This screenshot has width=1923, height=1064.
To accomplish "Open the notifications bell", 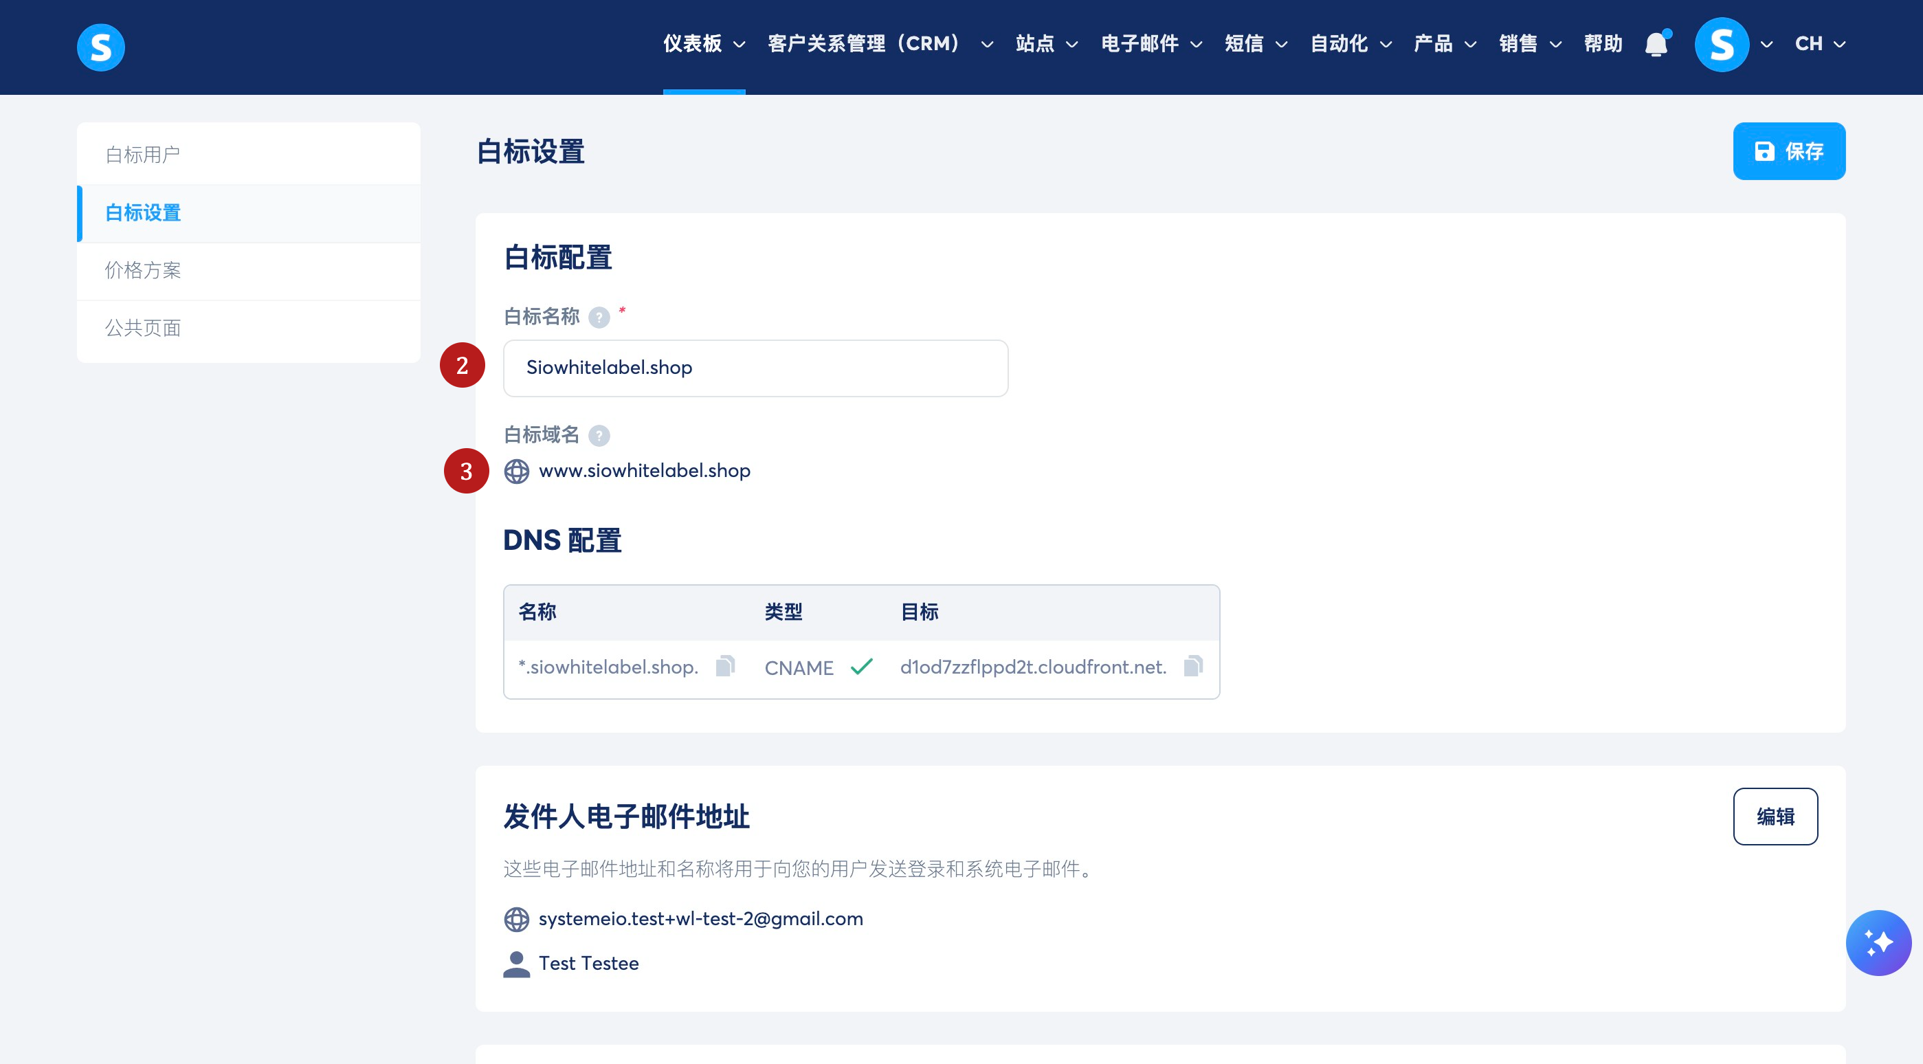I will (x=1656, y=44).
